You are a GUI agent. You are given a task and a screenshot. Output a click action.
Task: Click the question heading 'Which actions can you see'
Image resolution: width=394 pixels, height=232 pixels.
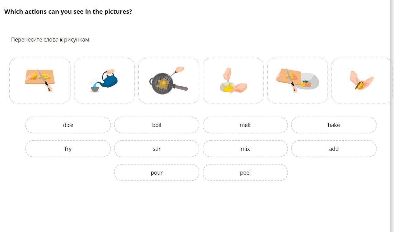pyautogui.click(x=68, y=12)
